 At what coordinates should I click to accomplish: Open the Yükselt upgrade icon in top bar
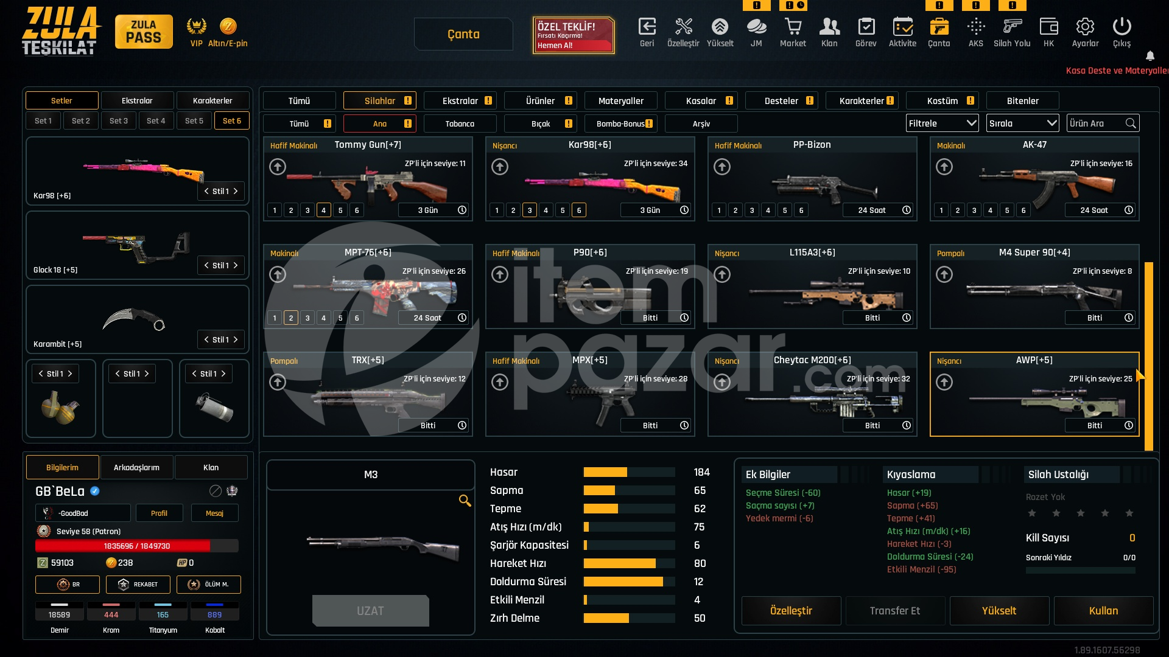tap(720, 27)
